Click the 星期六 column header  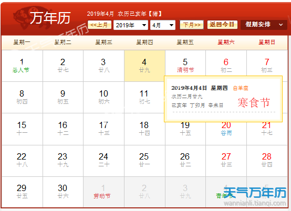(226, 43)
